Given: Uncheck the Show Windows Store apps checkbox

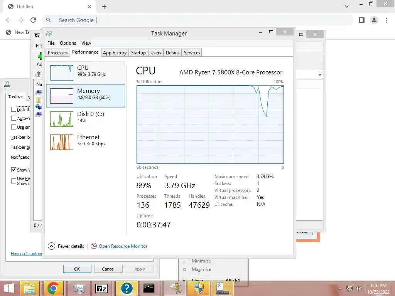Looking at the screenshot, I should 14,170.
